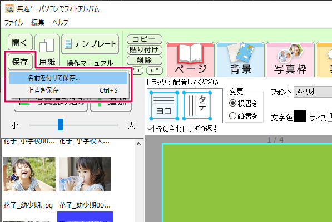Open the フォント メイリオ font dropdown
The image size is (332, 222).
click(x=313, y=92)
